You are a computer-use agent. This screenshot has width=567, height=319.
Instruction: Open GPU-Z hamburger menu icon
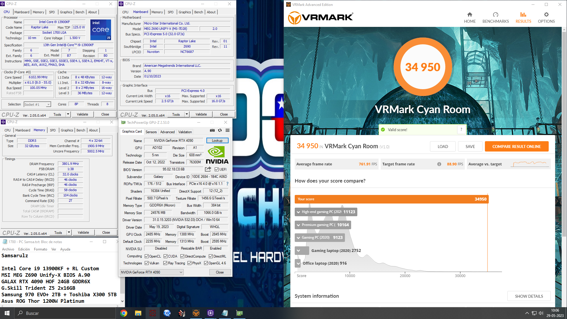click(227, 130)
